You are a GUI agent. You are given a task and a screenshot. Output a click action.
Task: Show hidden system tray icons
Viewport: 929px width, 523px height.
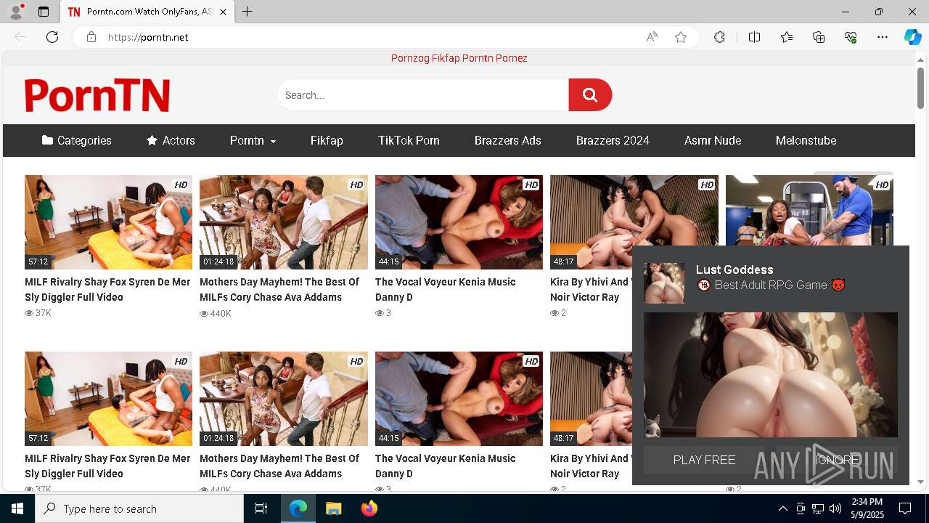(782, 508)
